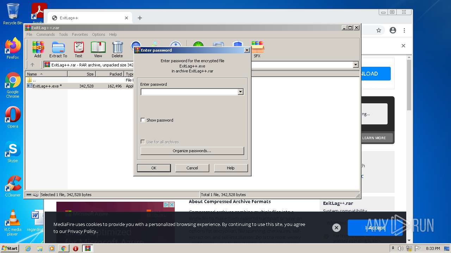The image size is (451, 253).
Task: Click I Accept on the cookie banner
Action: point(375,228)
